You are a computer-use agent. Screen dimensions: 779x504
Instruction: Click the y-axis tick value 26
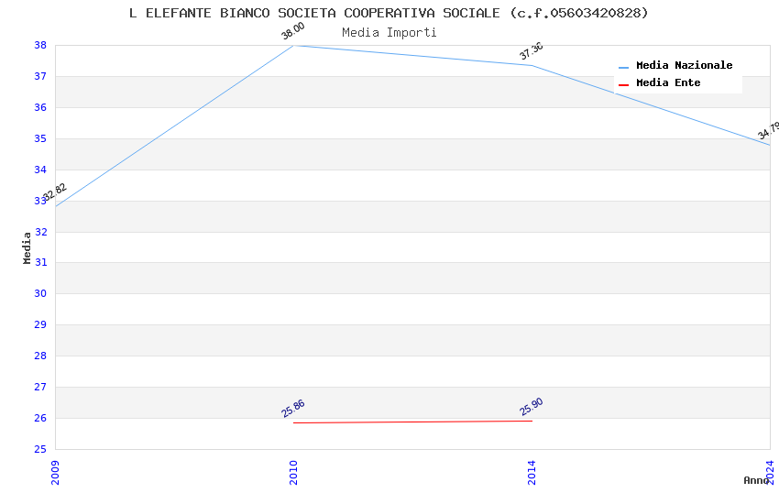coord(40,418)
